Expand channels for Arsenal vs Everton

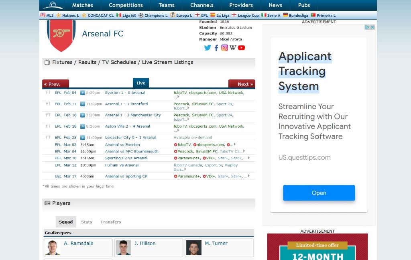tap(234, 144)
